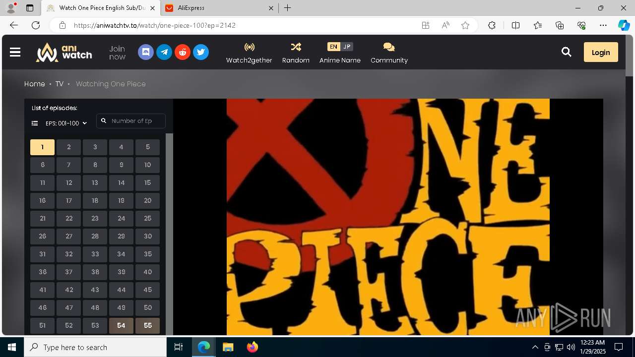
Task: Click the Number of Ep search field
Action: coord(131,121)
